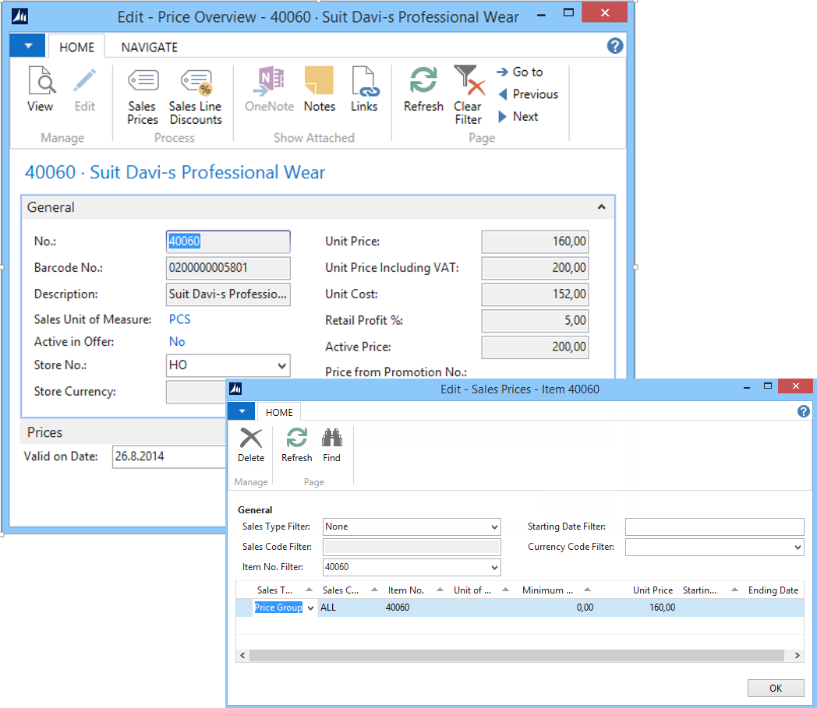Click the Starting Date Filter field
This screenshot has width=817, height=708.
pyautogui.click(x=713, y=527)
